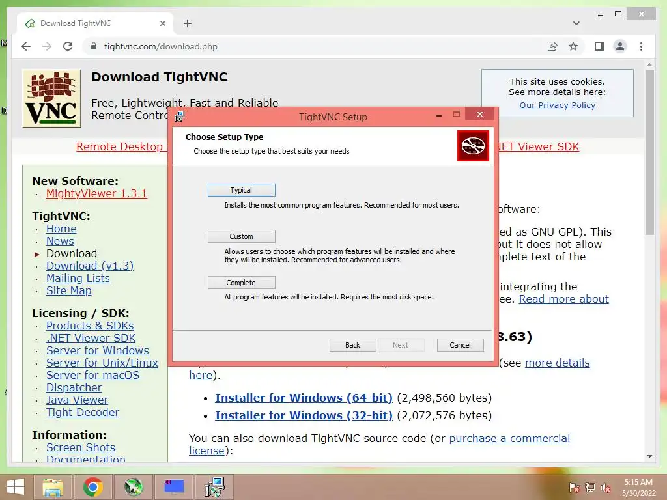This screenshot has height=500, width=667.
Task: Click the TightVNC Setup installer title icon
Action: pos(180,117)
